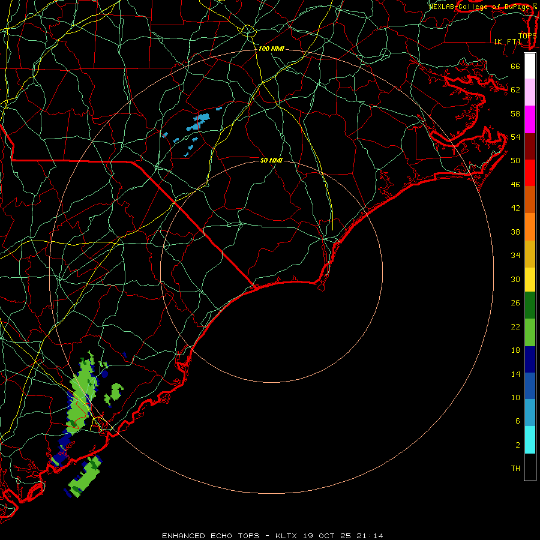Click the legend value "34"
The image size is (540, 540).
515,256
